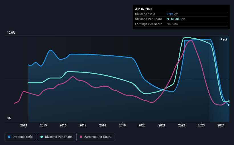This screenshot has height=145, width=234.
Task: Click the Dividend Per Share tooltip row label
Action: (148, 19)
